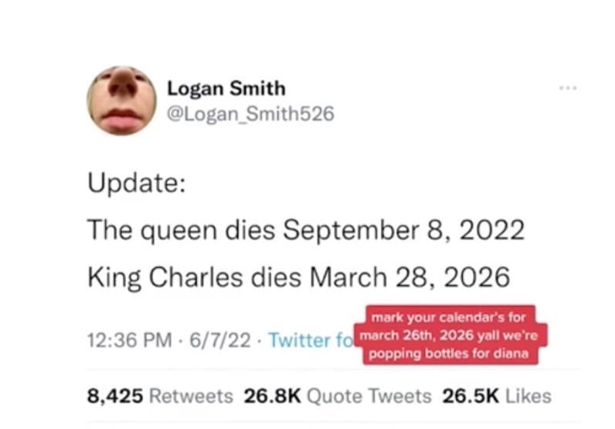Click the 'March 28, 2026' date text
Screen dimensions: 615x429
(x=409, y=277)
